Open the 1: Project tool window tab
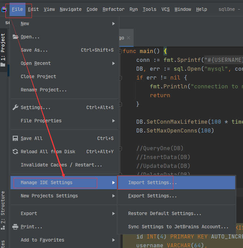 point(3,50)
